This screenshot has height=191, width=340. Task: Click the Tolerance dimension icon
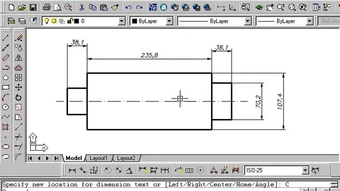[x=189, y=170]
